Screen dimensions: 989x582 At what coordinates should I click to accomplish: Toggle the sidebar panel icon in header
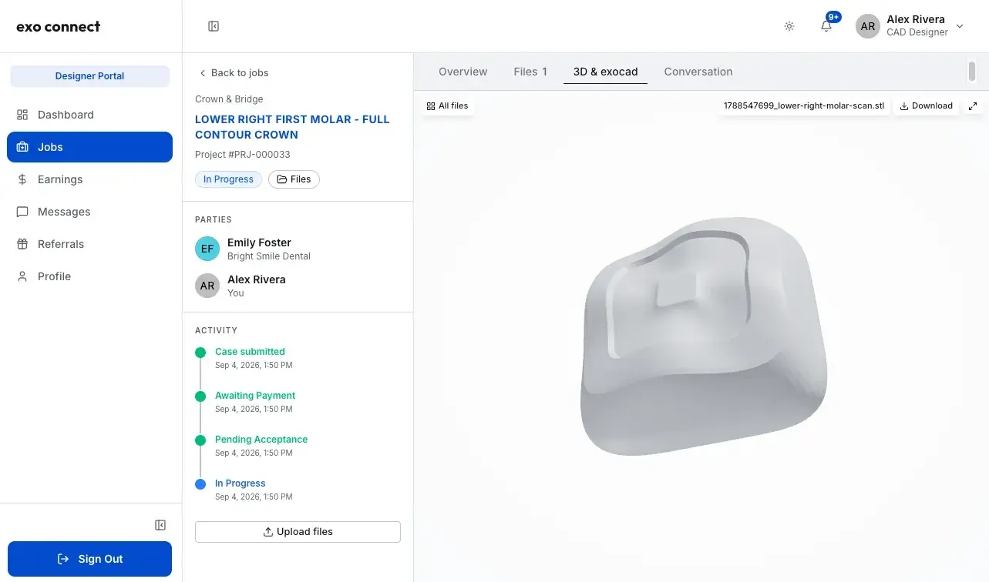tap(214, 26)
